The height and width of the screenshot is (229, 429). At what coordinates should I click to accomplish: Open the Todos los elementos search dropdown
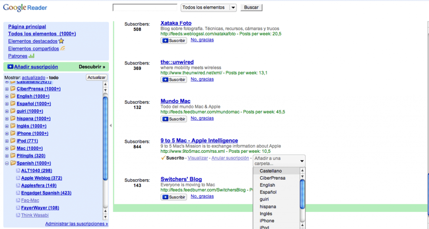pyautogui.click(x=209, y=8)
